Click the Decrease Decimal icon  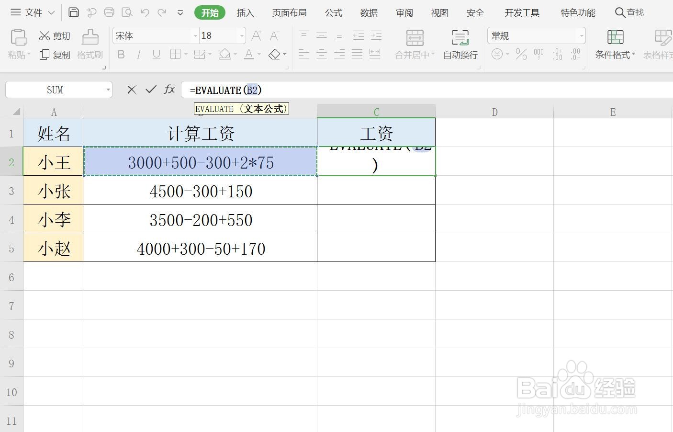click(x=576, y=54)
